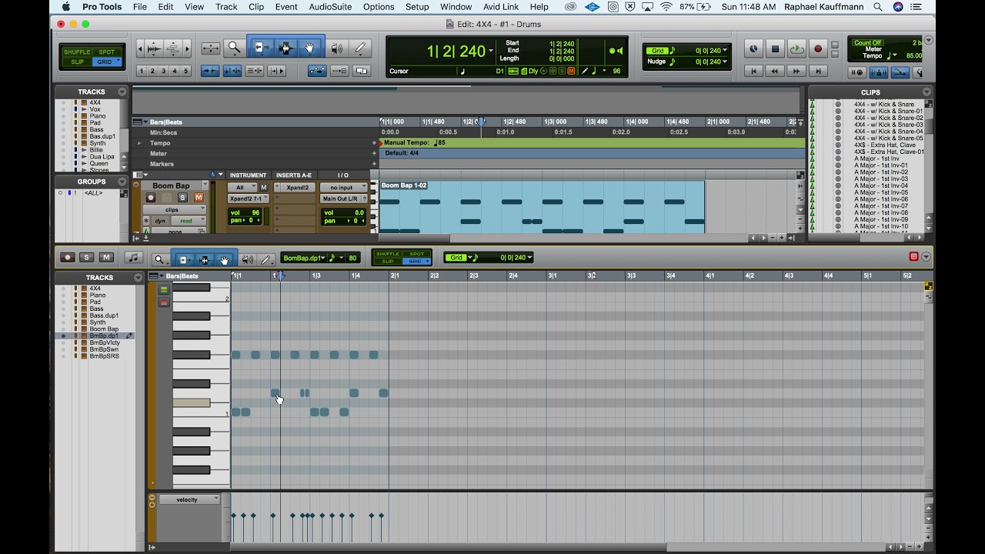
Task: Click the Xpand!2 insert slot
Action: point(296,187)
